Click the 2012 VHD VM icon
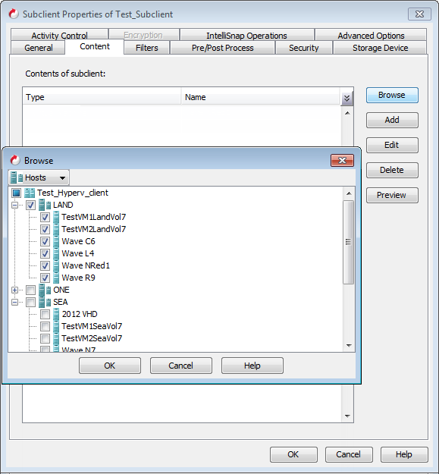Image resolution: width=439 pixels, height=474 pixels. pos(56,314)
